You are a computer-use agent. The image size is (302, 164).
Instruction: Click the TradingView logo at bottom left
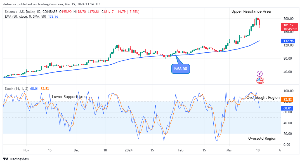(x=16, y=159)
